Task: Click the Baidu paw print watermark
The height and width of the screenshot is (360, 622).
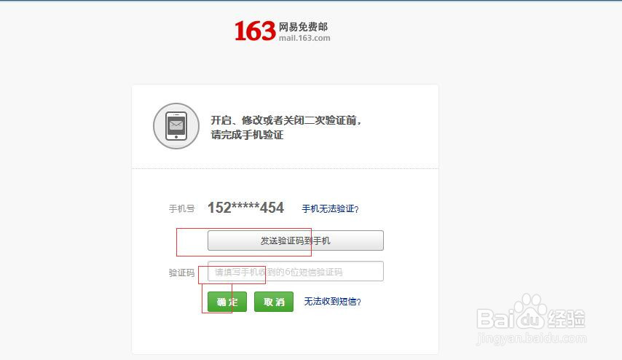Action: [x=530, y=310]
